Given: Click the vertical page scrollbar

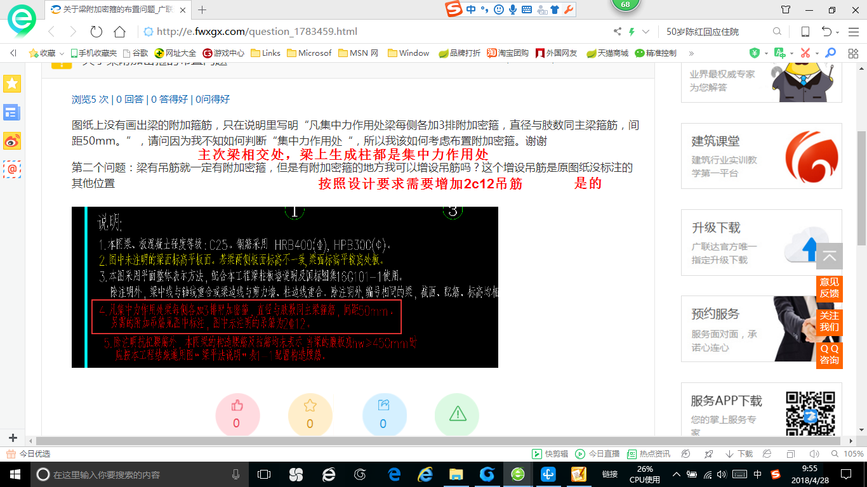Looking at the screenshot, I should tap(861, 188).
